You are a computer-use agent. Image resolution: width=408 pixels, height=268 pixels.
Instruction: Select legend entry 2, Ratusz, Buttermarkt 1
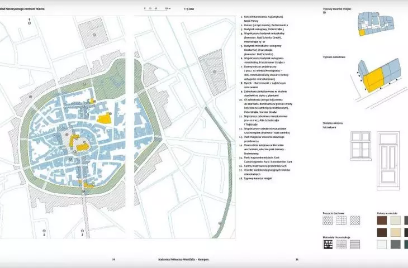pos(264,25)
